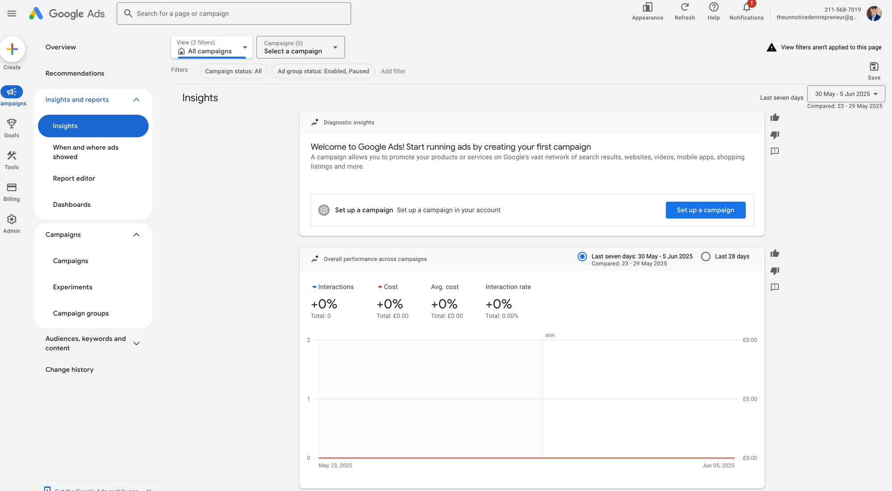Click Campaign status: All filter chip

[233, 71]
